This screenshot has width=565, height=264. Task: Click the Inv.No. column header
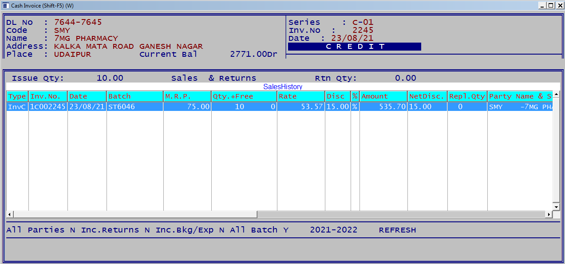coord(48,96)
